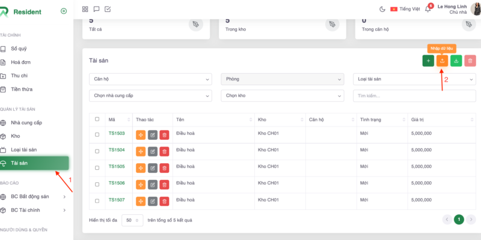The height and width of the screenshot is (240, 481).
Task: Open the grid apps icon in top bar
Action: pyautogui.click(x=85, y=9)
